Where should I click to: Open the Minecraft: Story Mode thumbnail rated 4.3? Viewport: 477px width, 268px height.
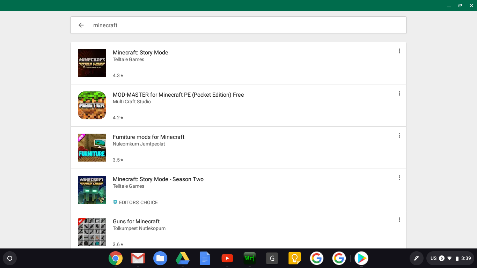pyautogui.click(x=92, y=63)
